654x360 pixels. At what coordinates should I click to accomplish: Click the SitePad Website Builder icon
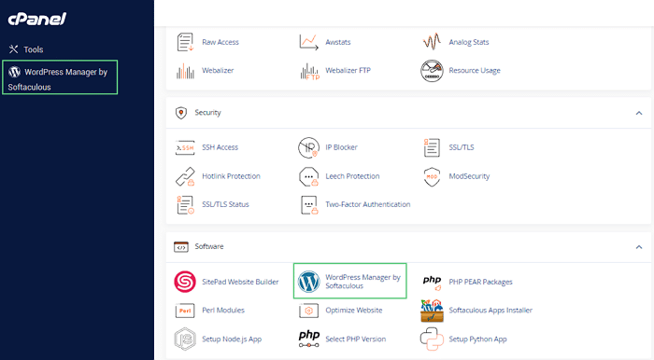(x=185, y=282)
